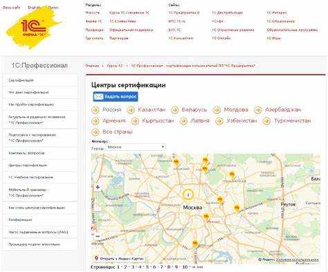Switch site to English
Screen dimensions: 328x272
point(34,8)
